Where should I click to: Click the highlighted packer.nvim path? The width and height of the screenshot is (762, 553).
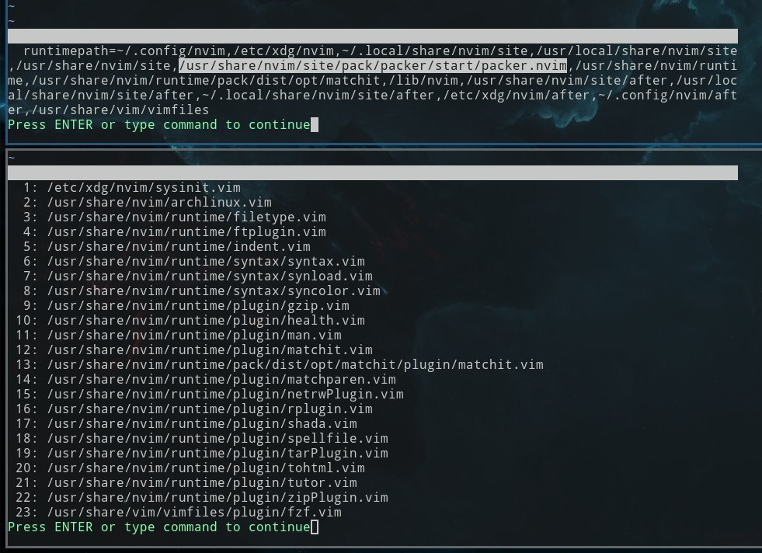coord(373,65)
